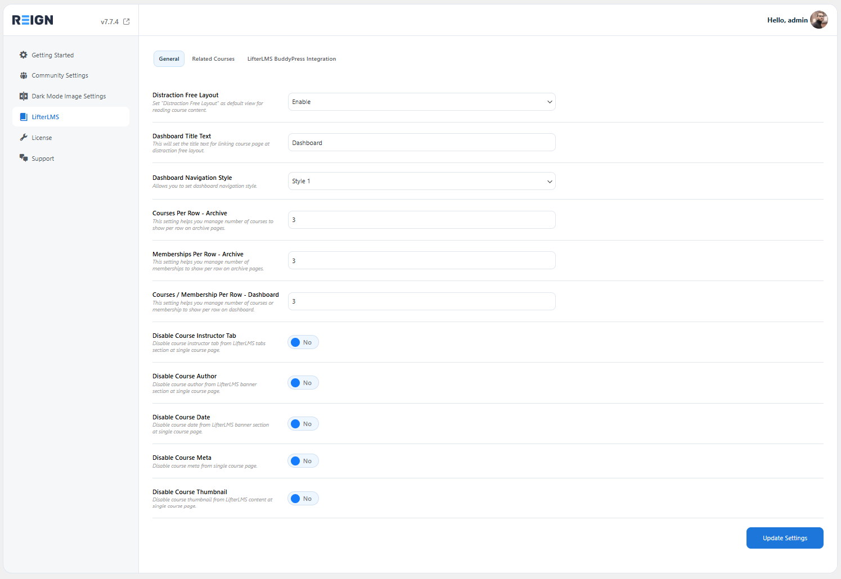The height and width of the screenshot is (579, 841).
Task: Click the external link icon beside v7.7.4
Action: pos(126,21)
